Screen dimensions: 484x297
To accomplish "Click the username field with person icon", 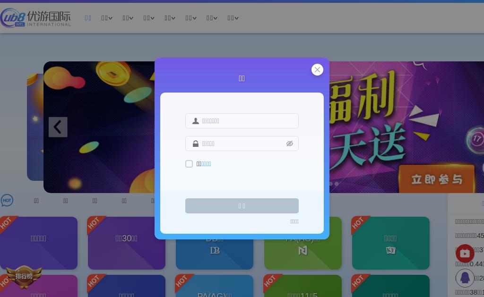I will click(x=242, y=121).
